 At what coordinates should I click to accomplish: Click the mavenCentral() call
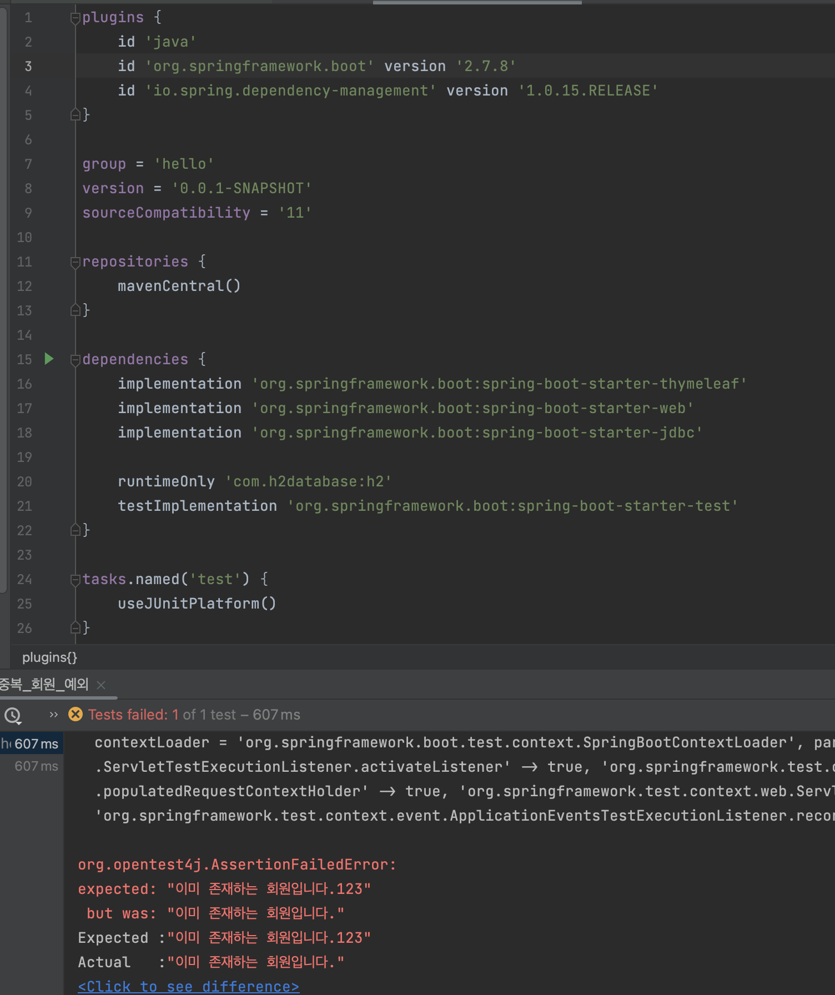(179, 286)
